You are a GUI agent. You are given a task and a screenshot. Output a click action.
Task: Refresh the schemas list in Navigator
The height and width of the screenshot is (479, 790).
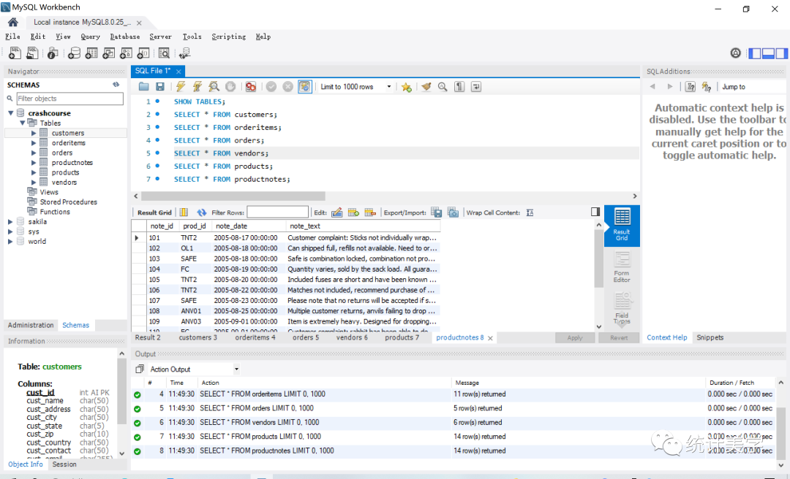click(116, 85)
